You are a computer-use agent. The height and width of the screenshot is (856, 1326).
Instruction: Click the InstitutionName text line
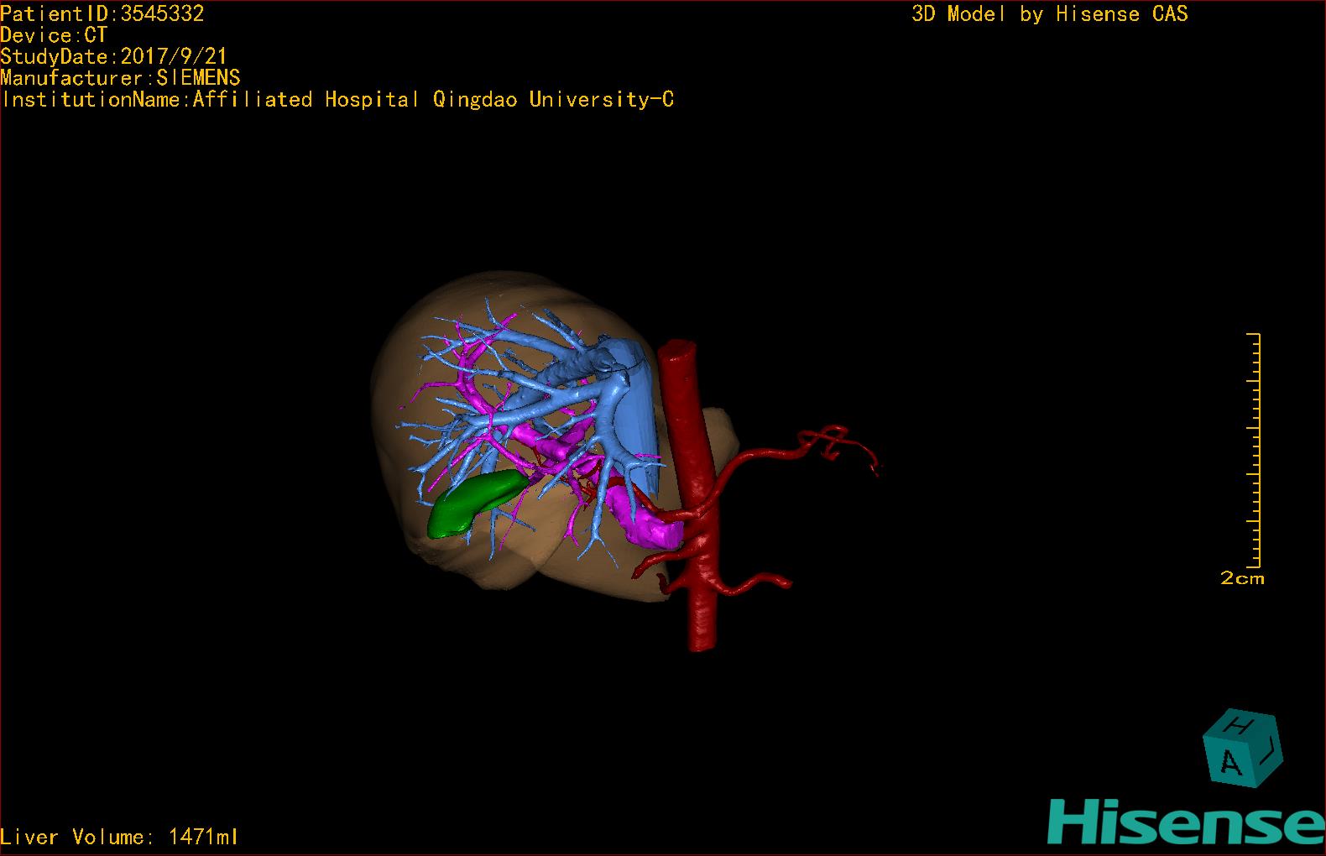click(337, 100)
